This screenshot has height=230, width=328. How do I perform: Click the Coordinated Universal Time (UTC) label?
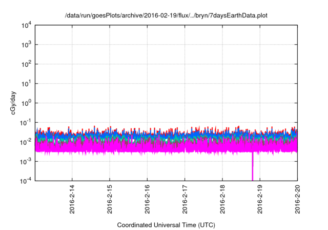(x=166, y=225)
